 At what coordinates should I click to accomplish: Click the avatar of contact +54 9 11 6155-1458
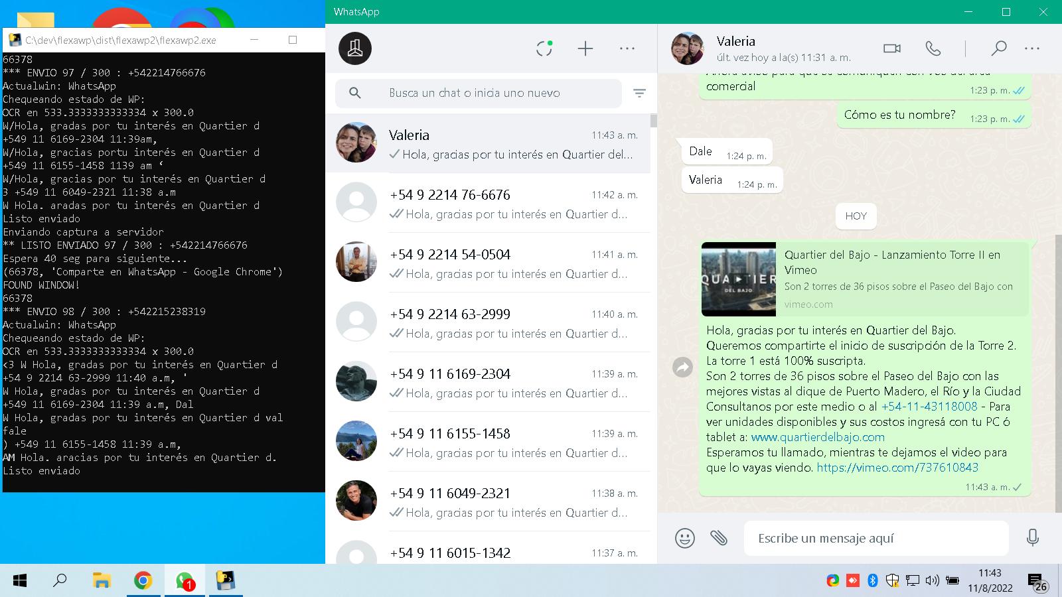(356, 441)
